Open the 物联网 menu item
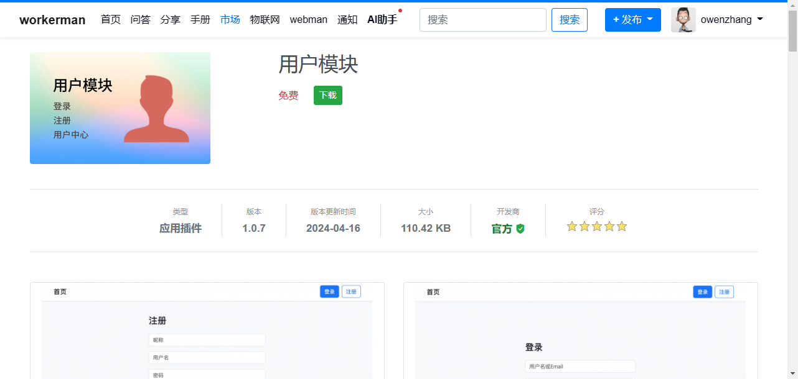 [x=265, y=20]
